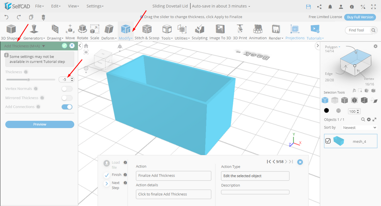Click the Preview button
Image resolution: width=381 pixels, height=206 pixels.
[39, 124]
